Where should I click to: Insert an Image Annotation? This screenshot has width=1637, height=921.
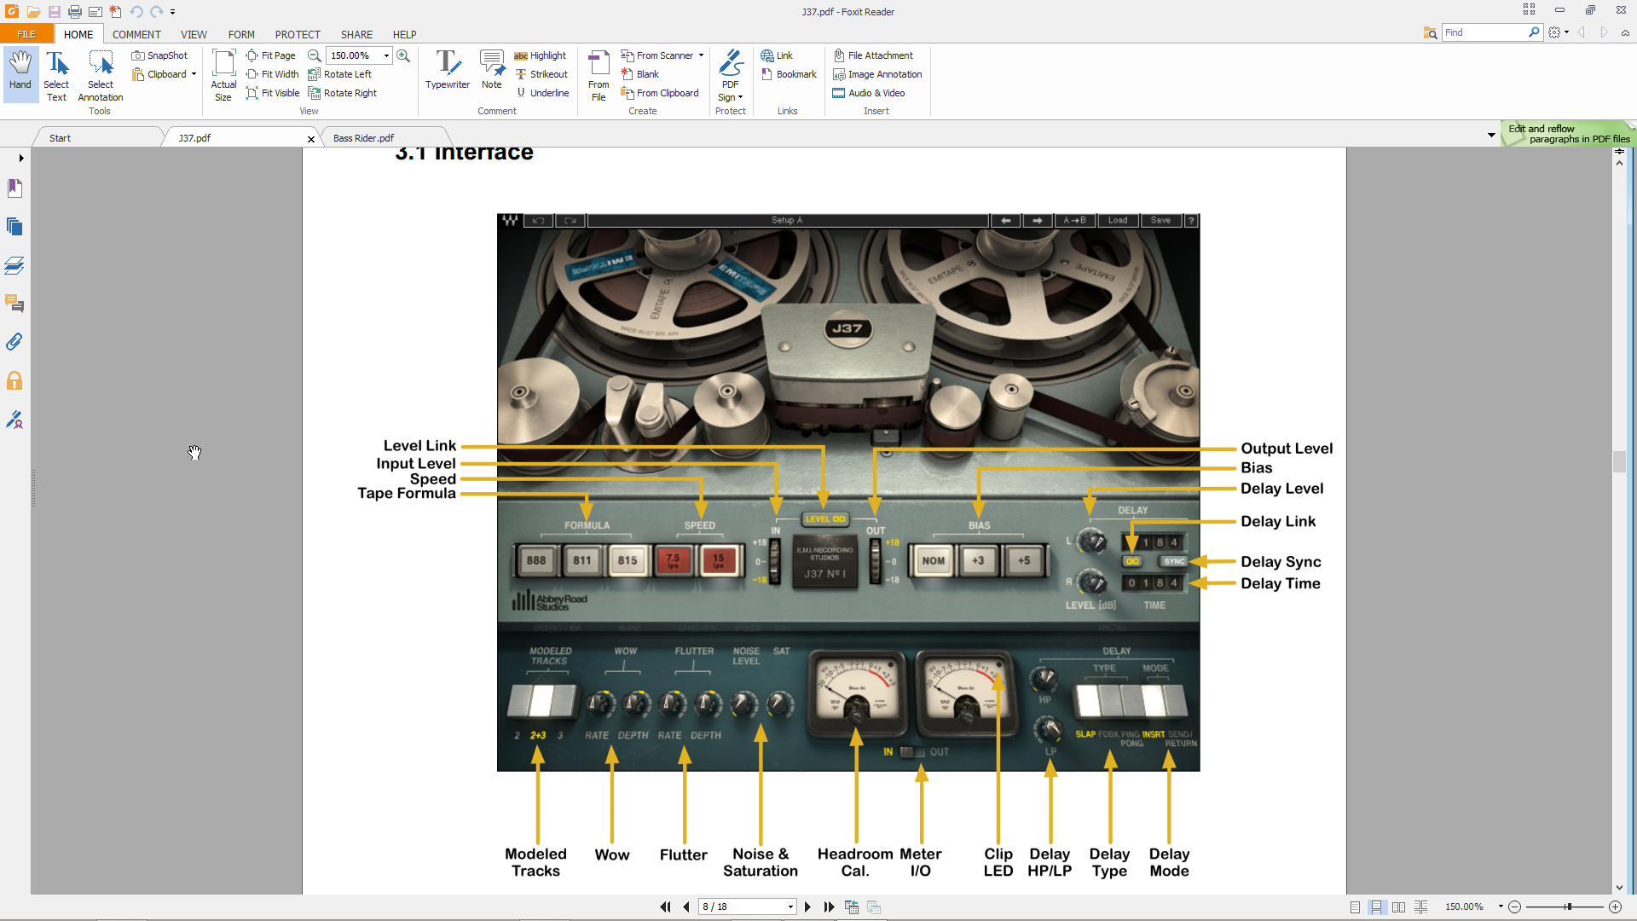877,74
